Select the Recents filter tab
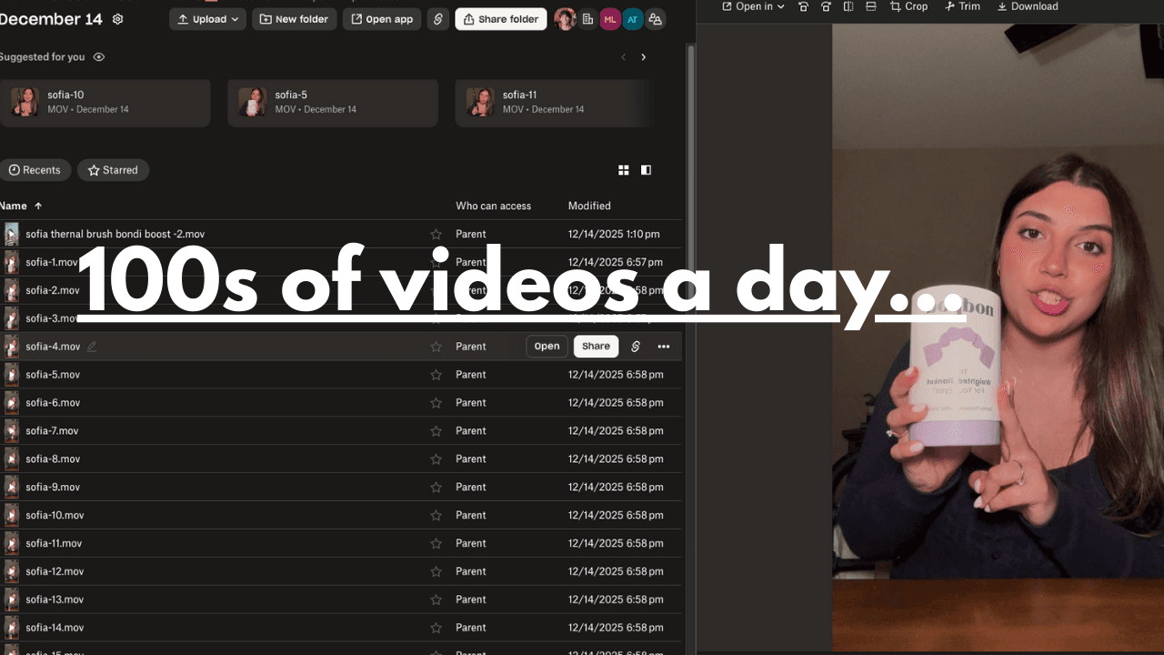Viewport: 1164px width, 655px height. click(36, 170)
